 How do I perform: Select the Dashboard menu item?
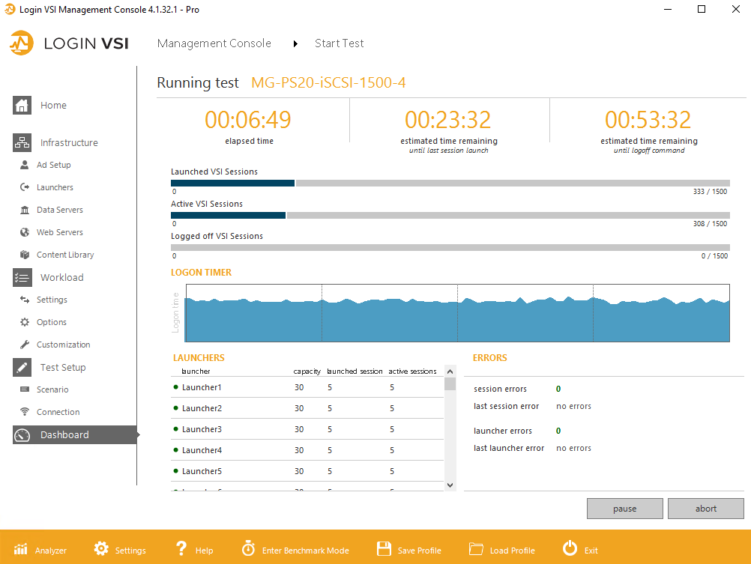pyautogui.click(x=75, y=434)
